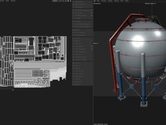Click the Perspective viewport label
166x125 pixels.
(97, 3)
